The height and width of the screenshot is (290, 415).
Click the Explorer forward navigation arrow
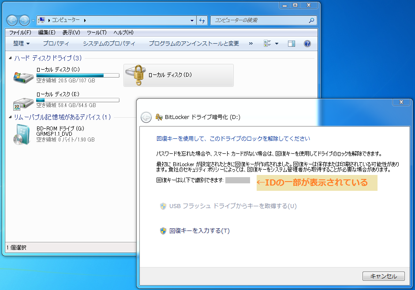tap(24, 20)
